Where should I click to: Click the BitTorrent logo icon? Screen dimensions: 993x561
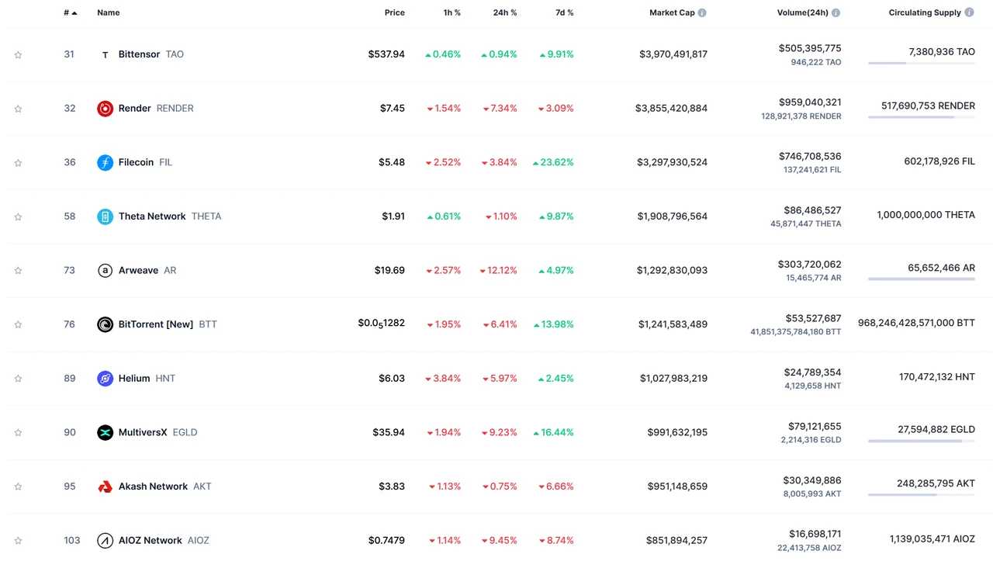click(105, 324)
